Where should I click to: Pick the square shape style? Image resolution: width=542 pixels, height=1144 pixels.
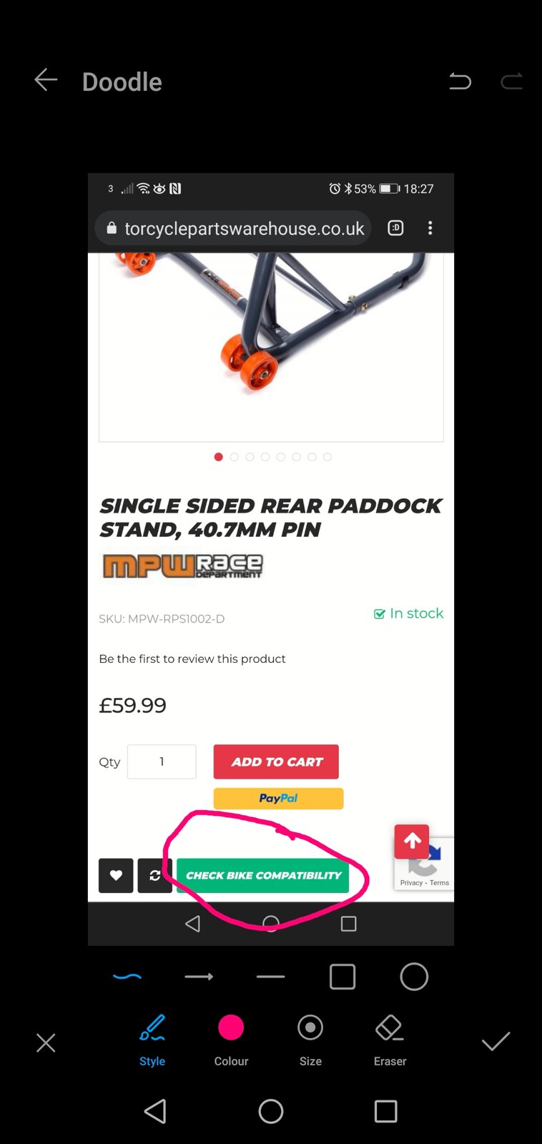click(343, 977)
